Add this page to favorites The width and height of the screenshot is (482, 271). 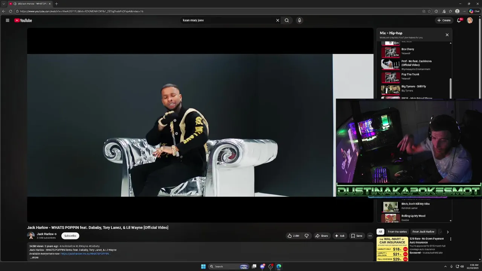point(429,11)
